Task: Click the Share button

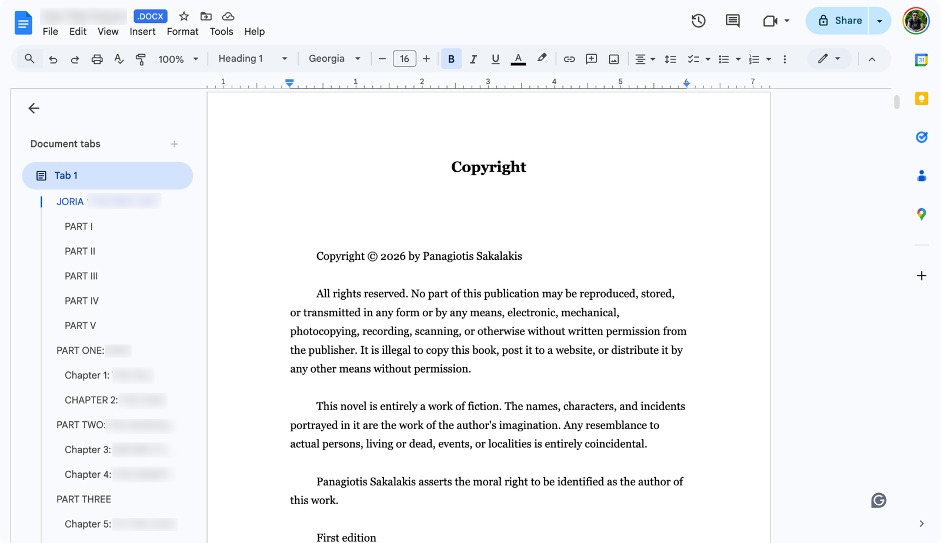Action: point(840,21)
